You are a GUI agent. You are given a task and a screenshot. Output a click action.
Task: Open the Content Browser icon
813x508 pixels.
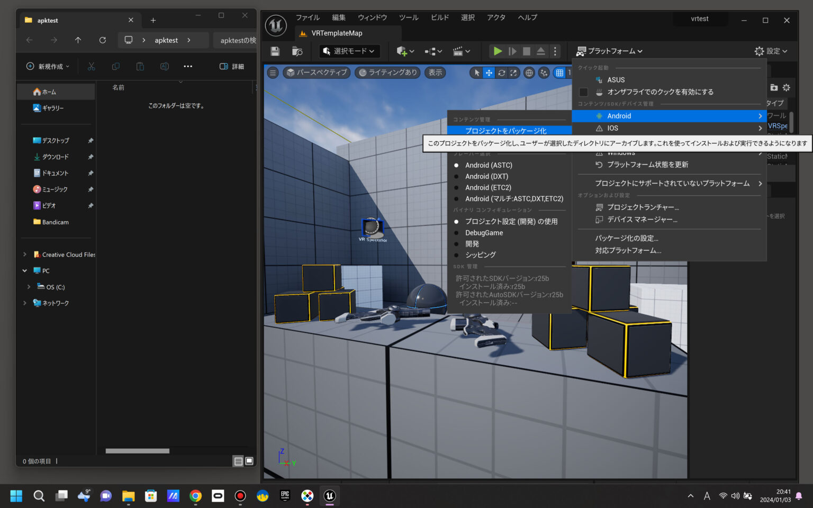click(x=297, y=51)
